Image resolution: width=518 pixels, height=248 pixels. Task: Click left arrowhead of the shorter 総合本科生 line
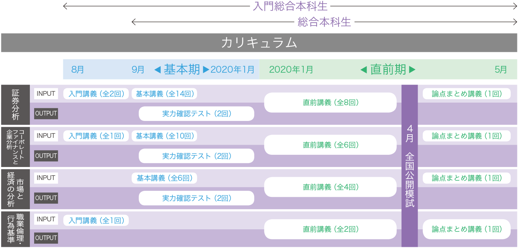coord(133,22)
